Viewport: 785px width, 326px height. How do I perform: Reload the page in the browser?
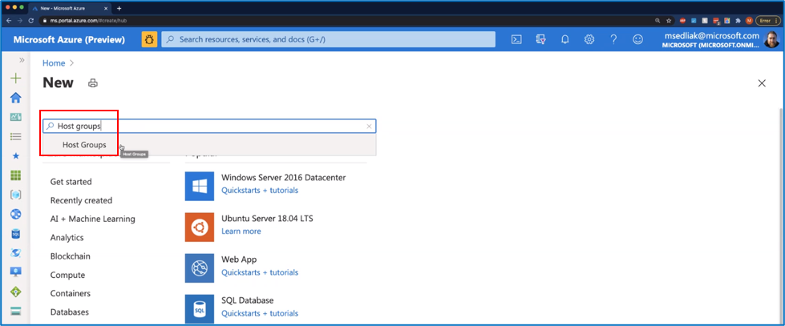31,21
